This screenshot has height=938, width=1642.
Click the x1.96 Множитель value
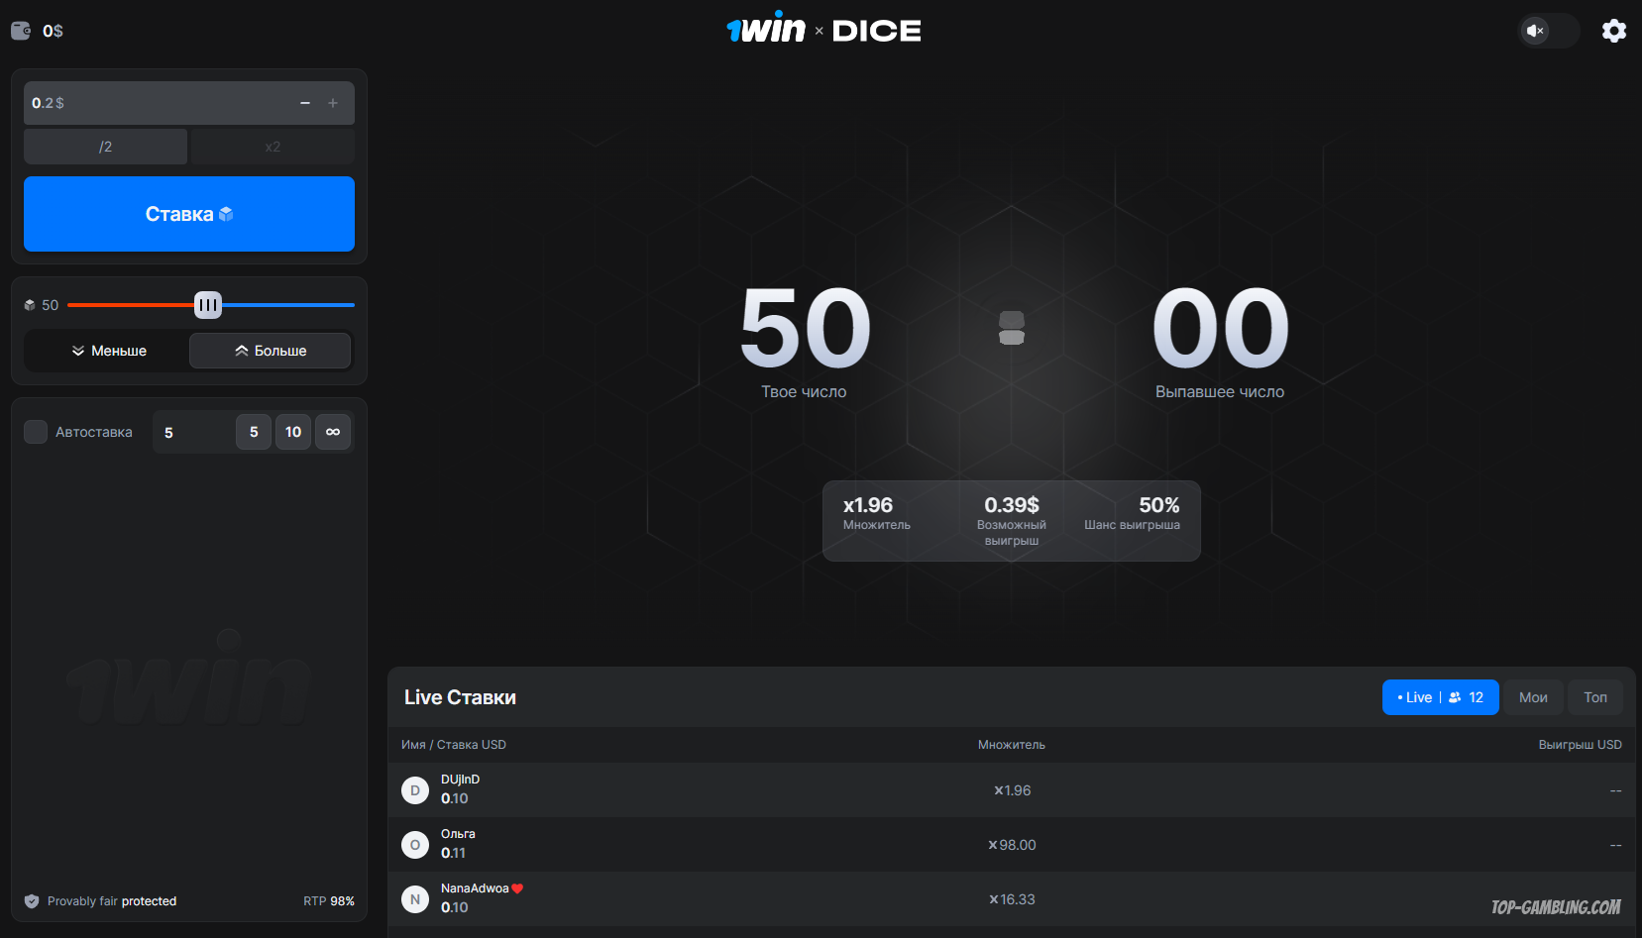(868, 505)
